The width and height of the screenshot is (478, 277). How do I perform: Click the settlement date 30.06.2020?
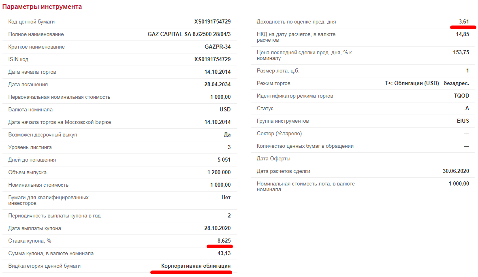[x=456, y=171]
